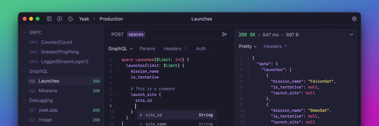Click is_tentative field in query editor
The width and height of the screenshot is (379, 126).
[145, 77]
